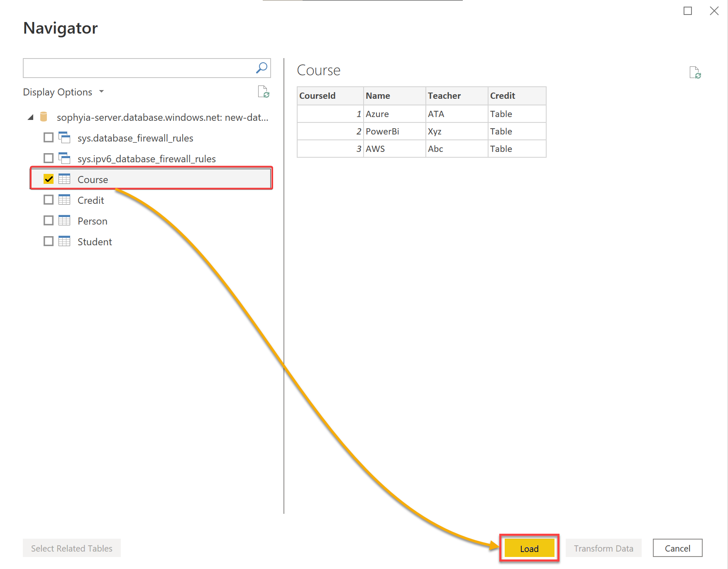
Task: Click the CourseId value 3 cell
Action: pyautogui.click(x=330, y=149)
